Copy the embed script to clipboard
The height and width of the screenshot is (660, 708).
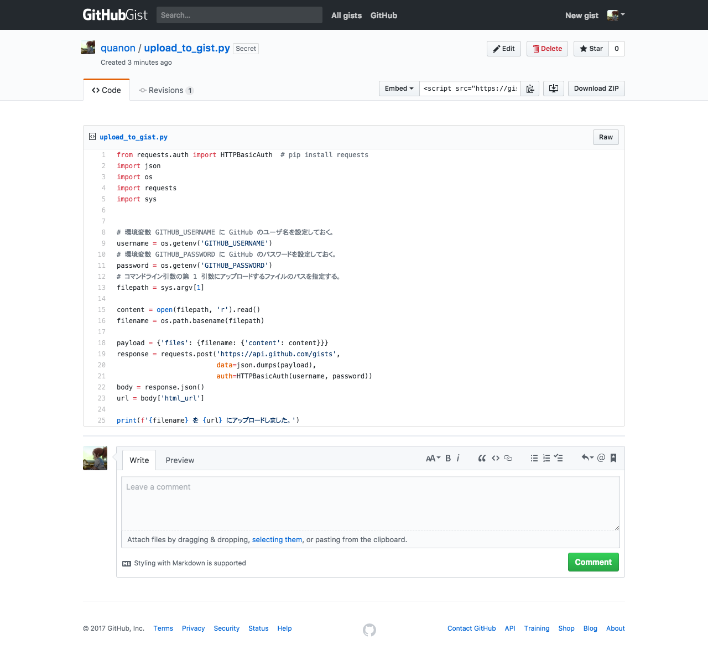[x=529, y=89]
